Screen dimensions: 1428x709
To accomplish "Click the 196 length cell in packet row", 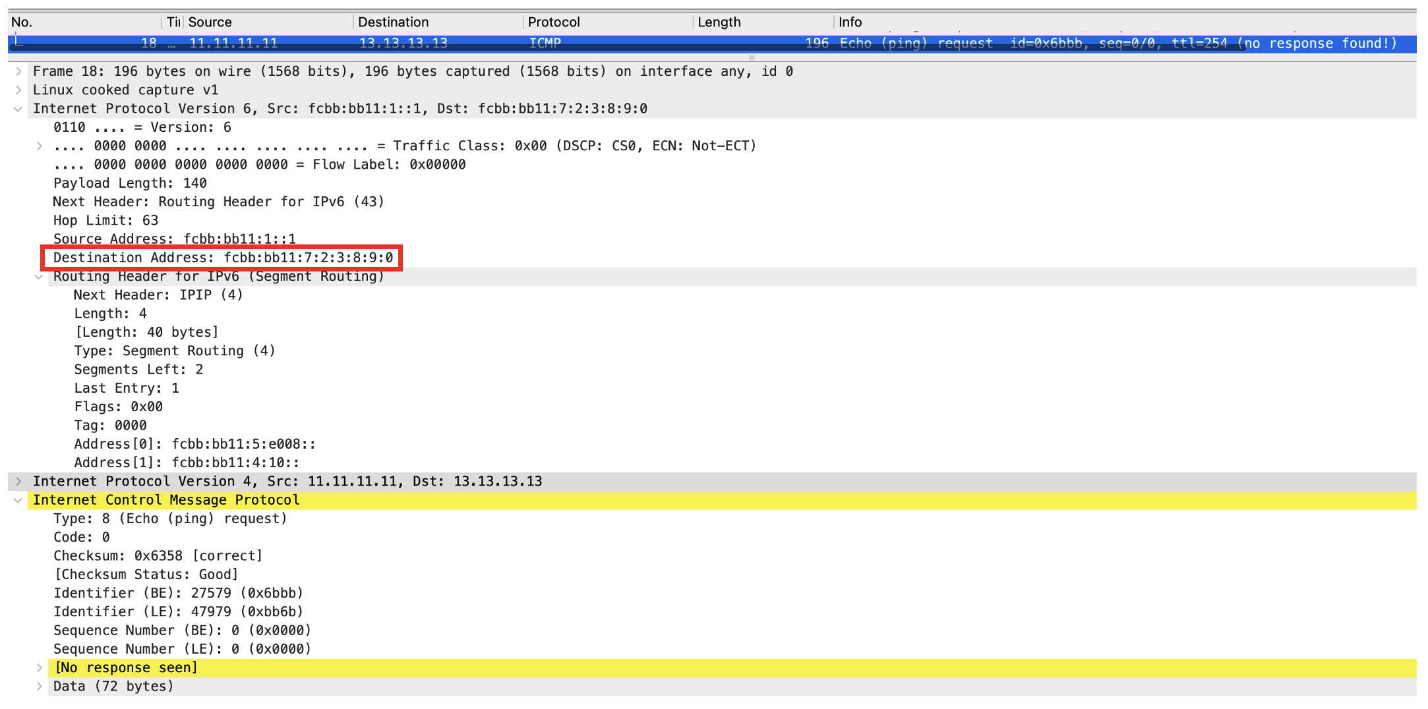I will pos(817,43).
